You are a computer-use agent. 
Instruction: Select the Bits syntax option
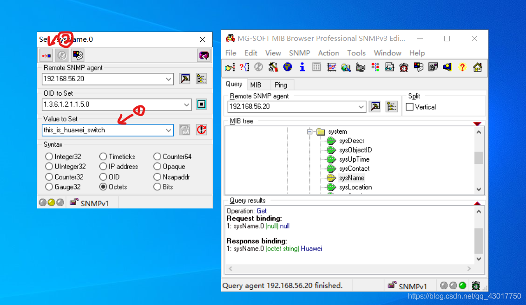[157, 187]
